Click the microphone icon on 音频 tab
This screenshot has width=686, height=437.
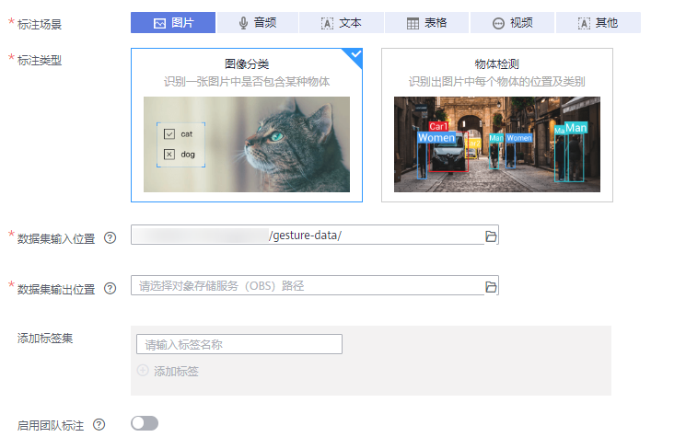coord(243,23)
